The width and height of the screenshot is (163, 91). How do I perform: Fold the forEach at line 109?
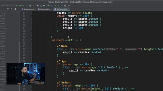(x=31, y=89)
